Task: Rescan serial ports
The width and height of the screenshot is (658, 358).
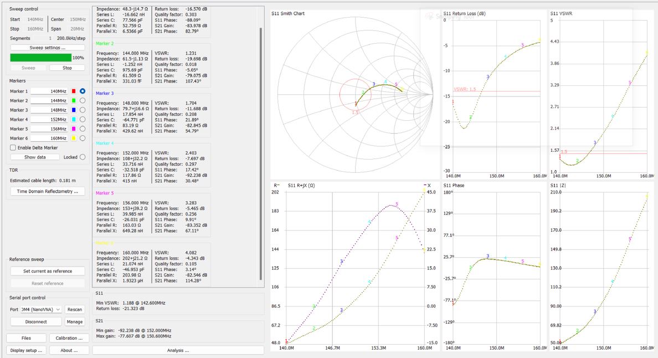Action: [75, 309]
